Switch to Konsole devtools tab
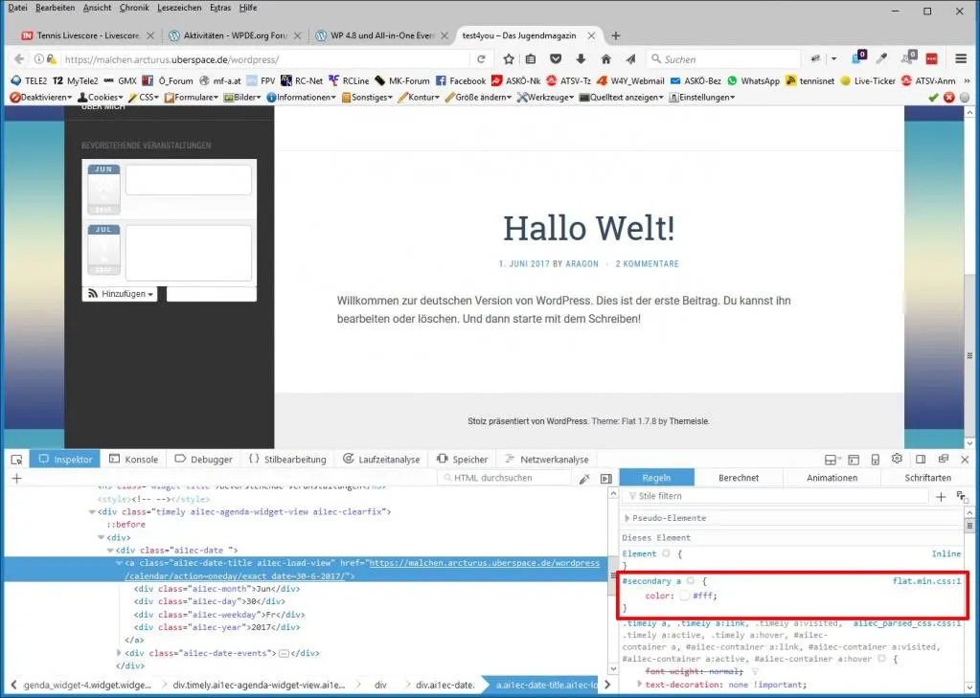The height and width of the screenshot is (698, 980). pyautogui.click(x=133, y=460)
